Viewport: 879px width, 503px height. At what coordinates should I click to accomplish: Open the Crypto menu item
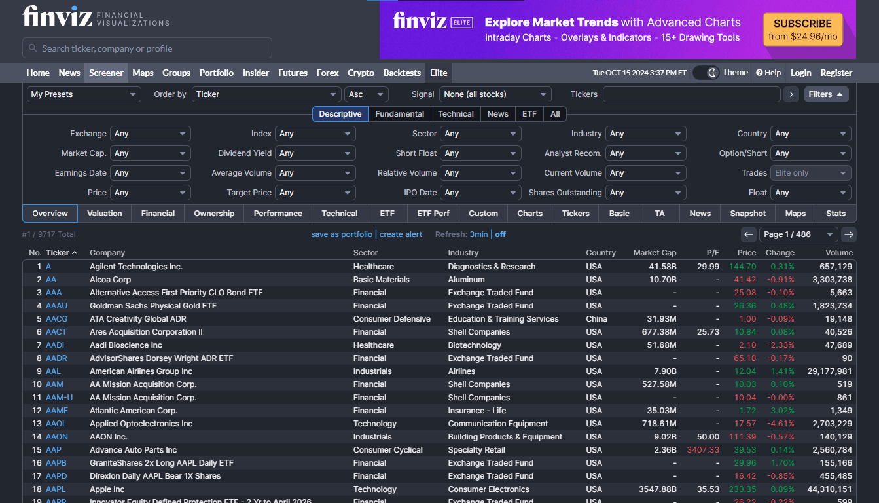(x=360, y=73)
